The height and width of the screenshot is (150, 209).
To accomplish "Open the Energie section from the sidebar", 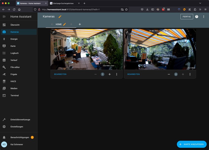I will (15, 39).
